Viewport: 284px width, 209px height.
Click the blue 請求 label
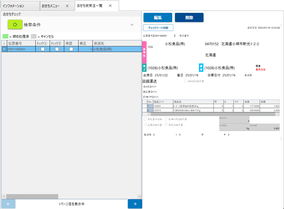201,67
